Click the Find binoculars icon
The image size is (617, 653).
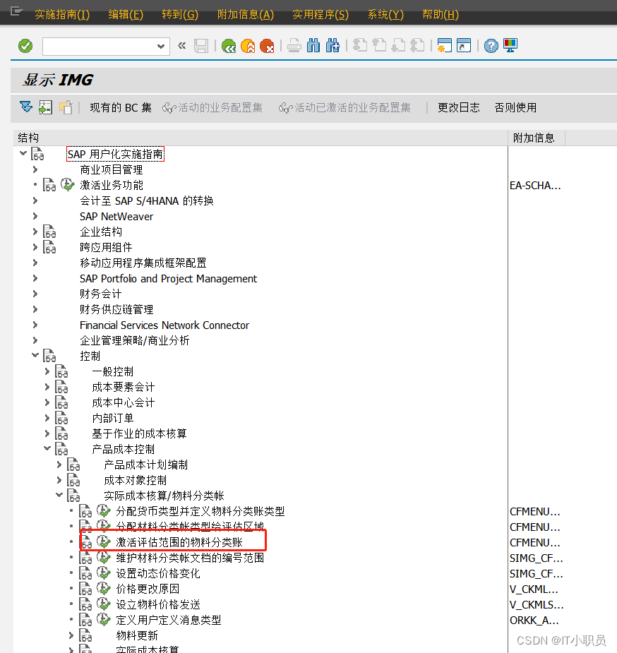point(313,45)
